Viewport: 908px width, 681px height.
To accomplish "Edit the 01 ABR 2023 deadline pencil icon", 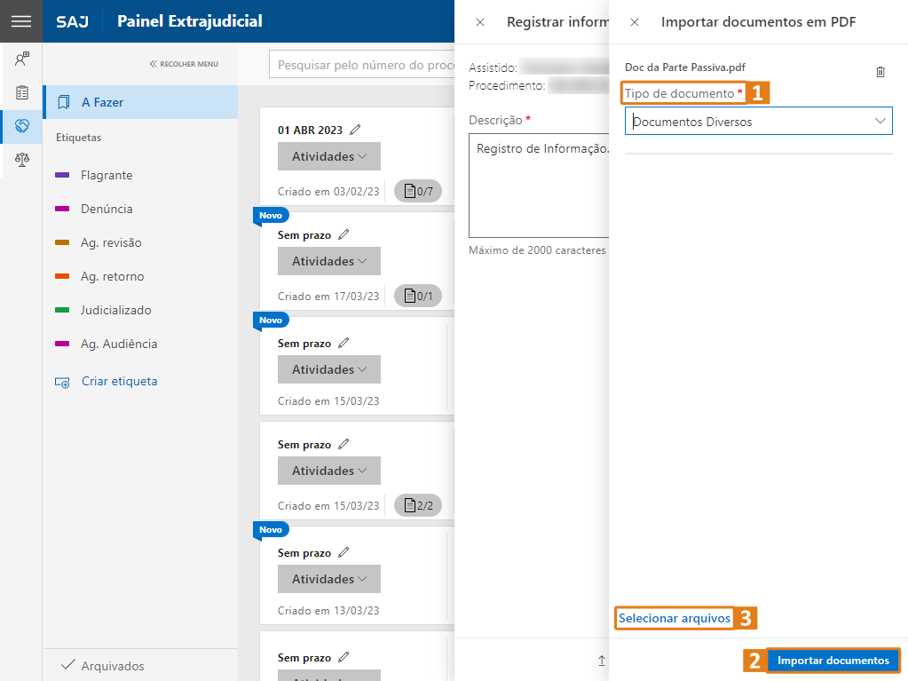I will (355, 130).
